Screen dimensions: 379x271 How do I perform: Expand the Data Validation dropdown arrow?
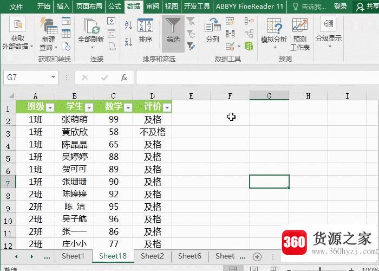239,46
